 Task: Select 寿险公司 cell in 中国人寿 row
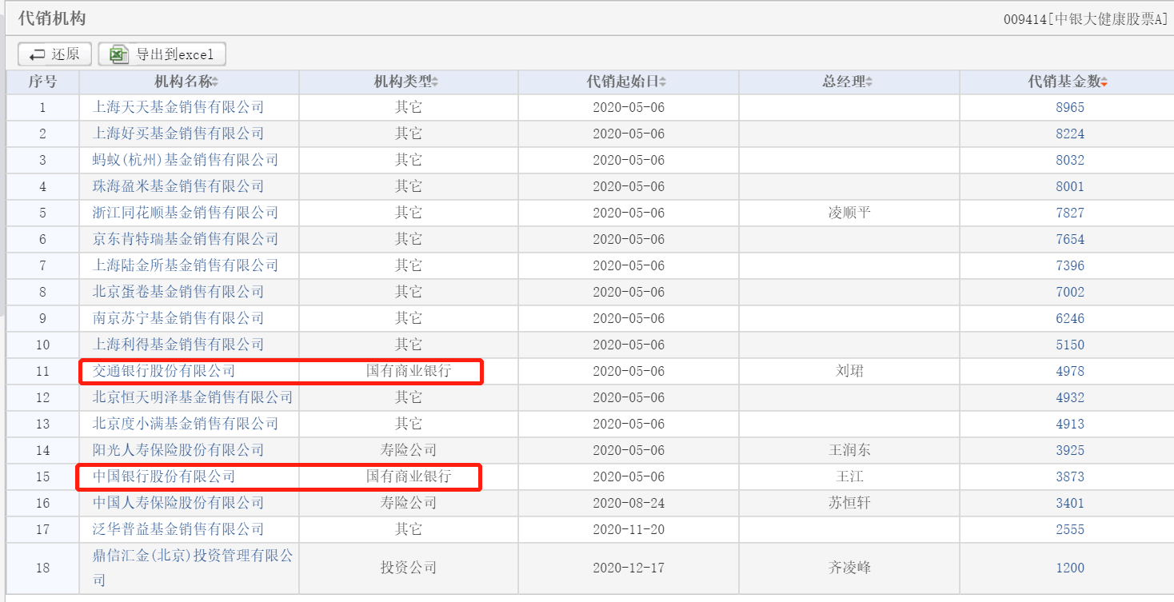point(409,503)
